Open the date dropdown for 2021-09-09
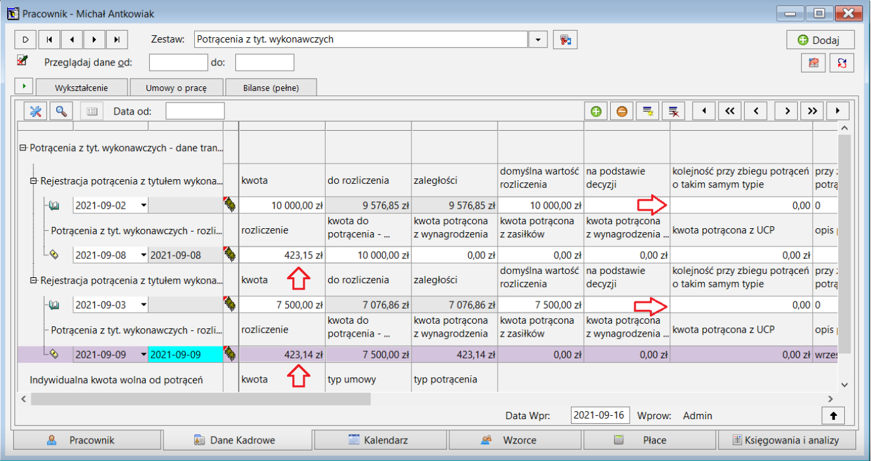This screenshot has width=871, height=461. pyautogui.click(x=143, y=354)
